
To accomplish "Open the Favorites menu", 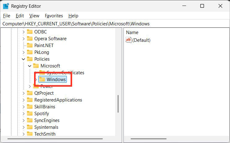I will [x=54, y=16].
